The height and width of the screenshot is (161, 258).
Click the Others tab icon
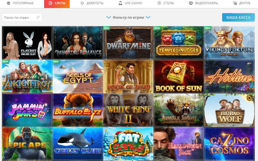(x=235, y=3)
